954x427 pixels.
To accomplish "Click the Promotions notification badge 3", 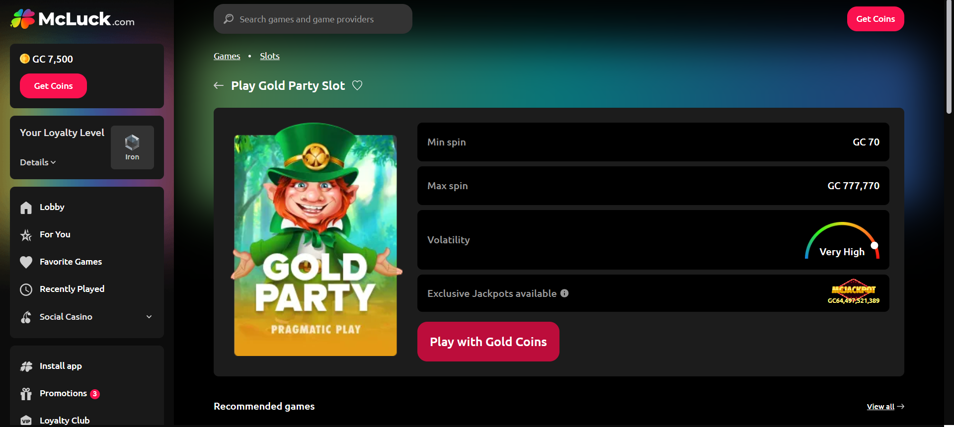I will (x=95, y=394).
